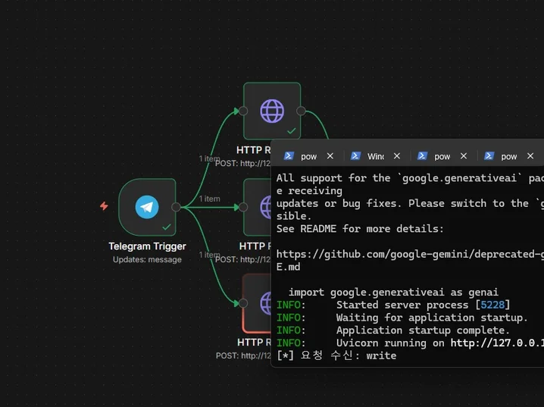
Task: Click the green checkmark on top HTTP node
Action: tap(291, 130)
